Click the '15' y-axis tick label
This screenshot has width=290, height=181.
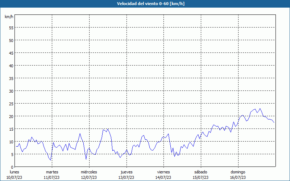pos(11,129)
